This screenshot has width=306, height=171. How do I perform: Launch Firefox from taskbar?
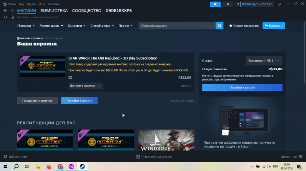click(x=49, y=167)
